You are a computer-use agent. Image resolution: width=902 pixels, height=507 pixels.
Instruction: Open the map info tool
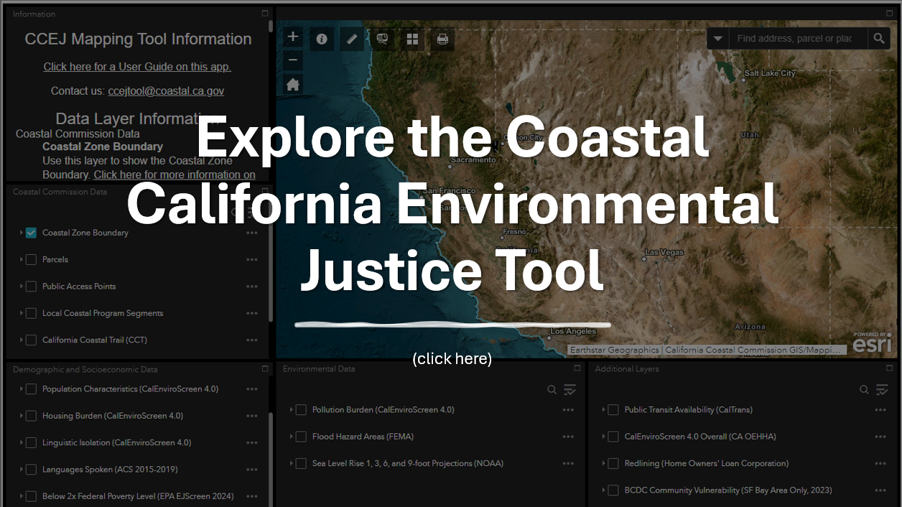coord(322,39)
